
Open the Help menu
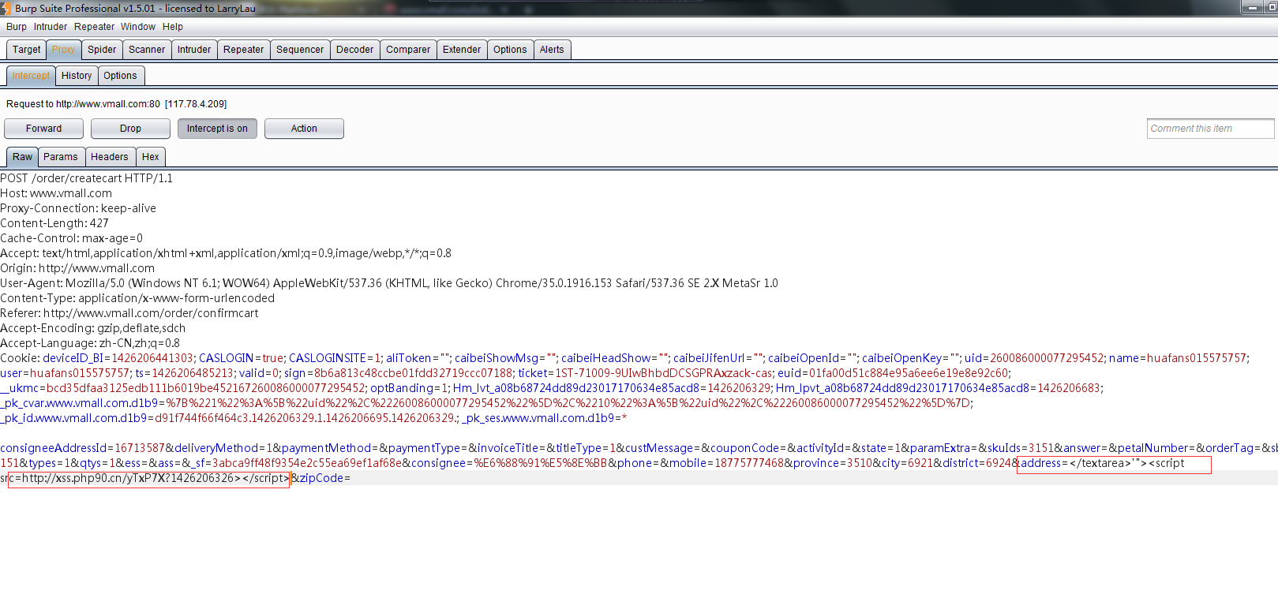pos(173,27)
